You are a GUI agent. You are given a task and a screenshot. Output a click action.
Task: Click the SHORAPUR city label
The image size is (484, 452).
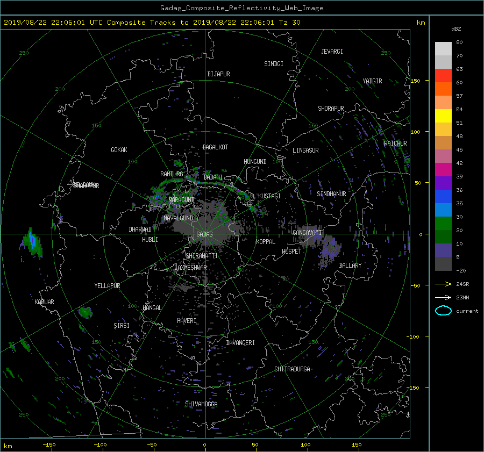pos(331,108)
